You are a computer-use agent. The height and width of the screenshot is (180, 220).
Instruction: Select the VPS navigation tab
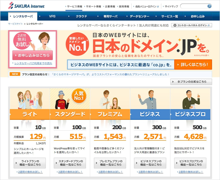coord(52,16)
